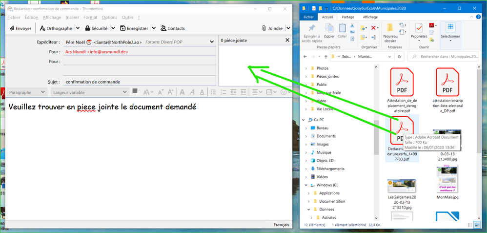Switch Explorer to large icons view
Viewport: 487px width, 233px height.
pos(477,225)
